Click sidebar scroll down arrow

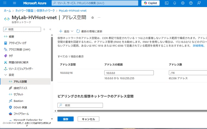click(52, 119)
